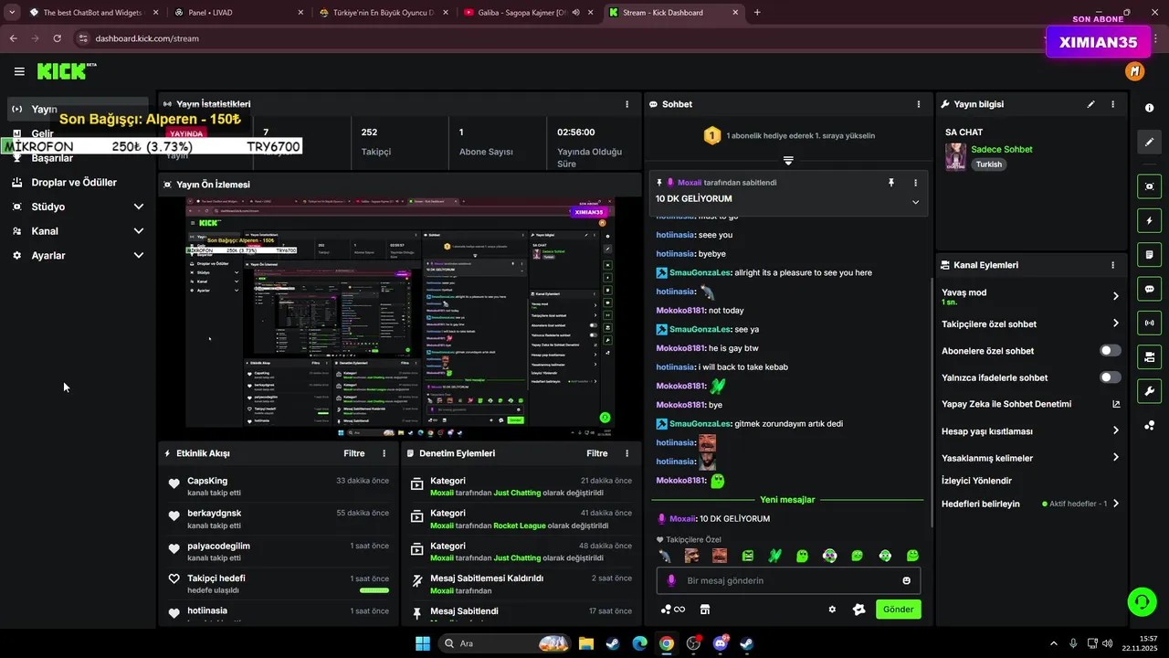Click the Sadece Sohbet category link
This screenshot has width=1169, height=658.
click(x=1002, y=149)
